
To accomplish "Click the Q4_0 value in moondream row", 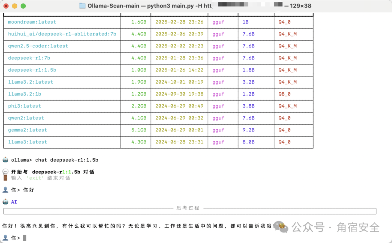I will point(285,22).
